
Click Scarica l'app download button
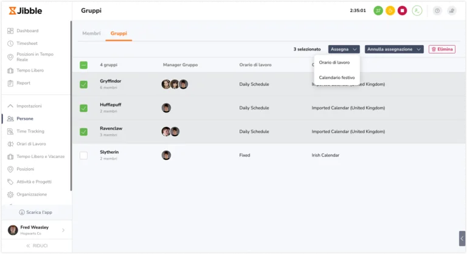pyautogui.click(x=36, y=212)
